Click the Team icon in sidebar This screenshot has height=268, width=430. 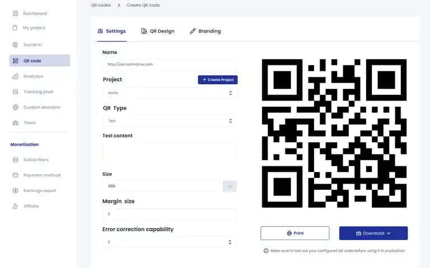(x=16, y=122)
